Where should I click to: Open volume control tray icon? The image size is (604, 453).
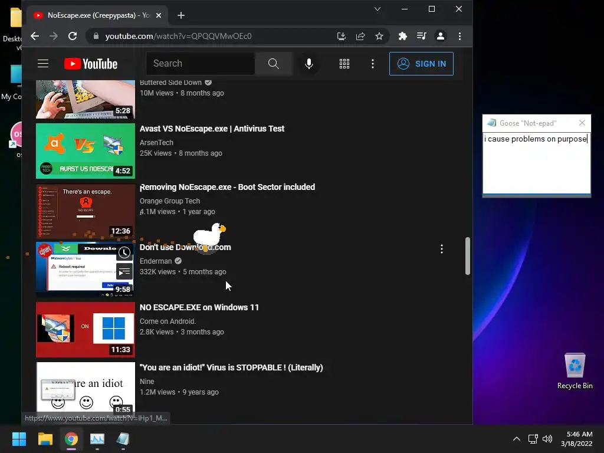pos(547,439)
